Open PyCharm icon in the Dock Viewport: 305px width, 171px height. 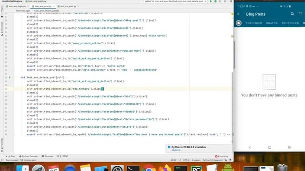pyautogui.click(x=196, y=168)
